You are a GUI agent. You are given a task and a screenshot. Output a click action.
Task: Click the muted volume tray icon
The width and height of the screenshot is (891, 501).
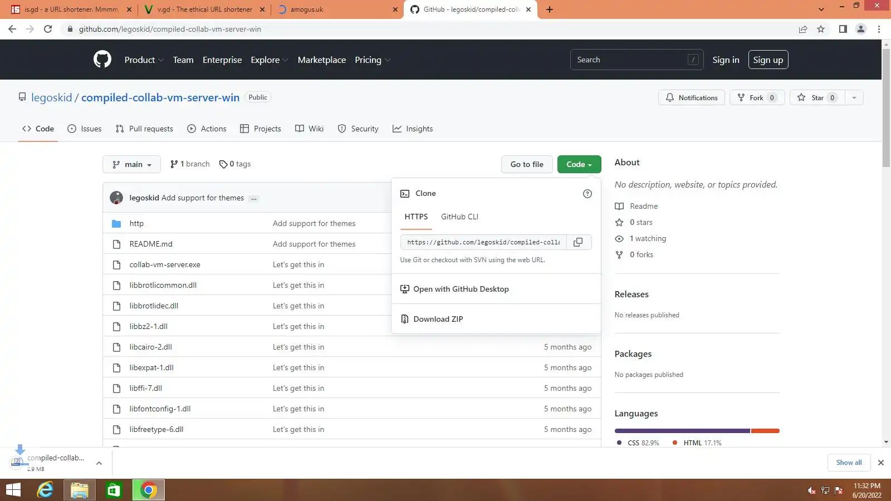click(x=812, y=490)
